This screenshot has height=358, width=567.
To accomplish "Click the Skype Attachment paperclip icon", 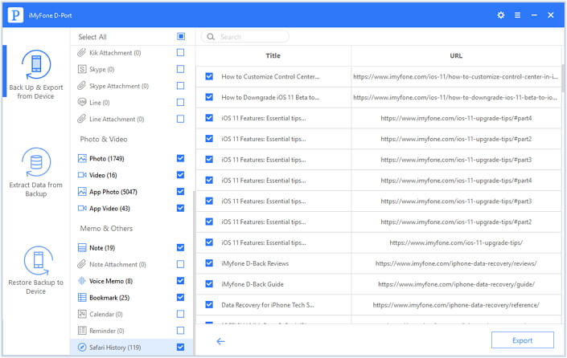I will tap(82, 86).
